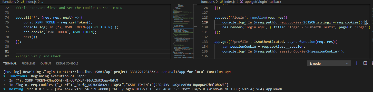The width and height of the screenshot is (373, 92).
Task: Click the function symbol cube icon in breadcrumb
Action: 241,2
